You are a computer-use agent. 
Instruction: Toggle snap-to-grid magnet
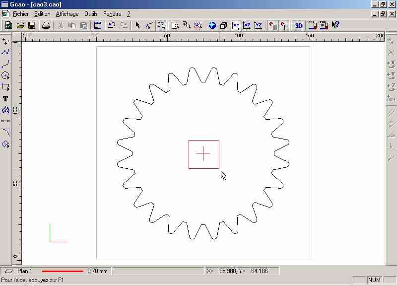click(x=273, y=25)
